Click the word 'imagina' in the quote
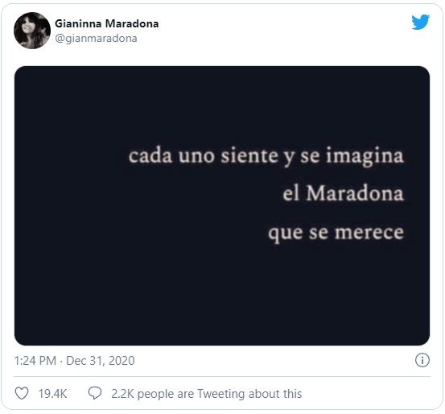The height and width of the screenshot is (414, 445). [365, 156]
